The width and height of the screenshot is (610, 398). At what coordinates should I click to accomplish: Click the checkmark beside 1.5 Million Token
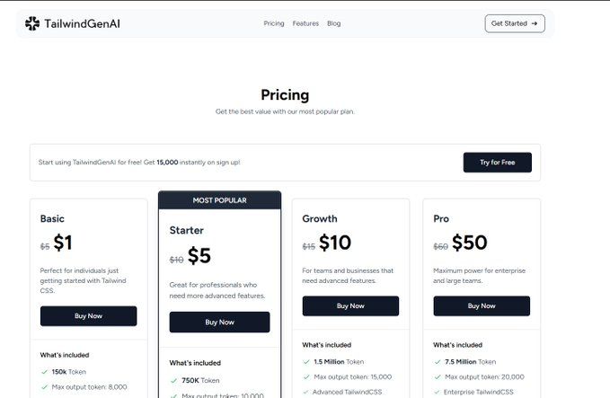click(x=306, y=362)
